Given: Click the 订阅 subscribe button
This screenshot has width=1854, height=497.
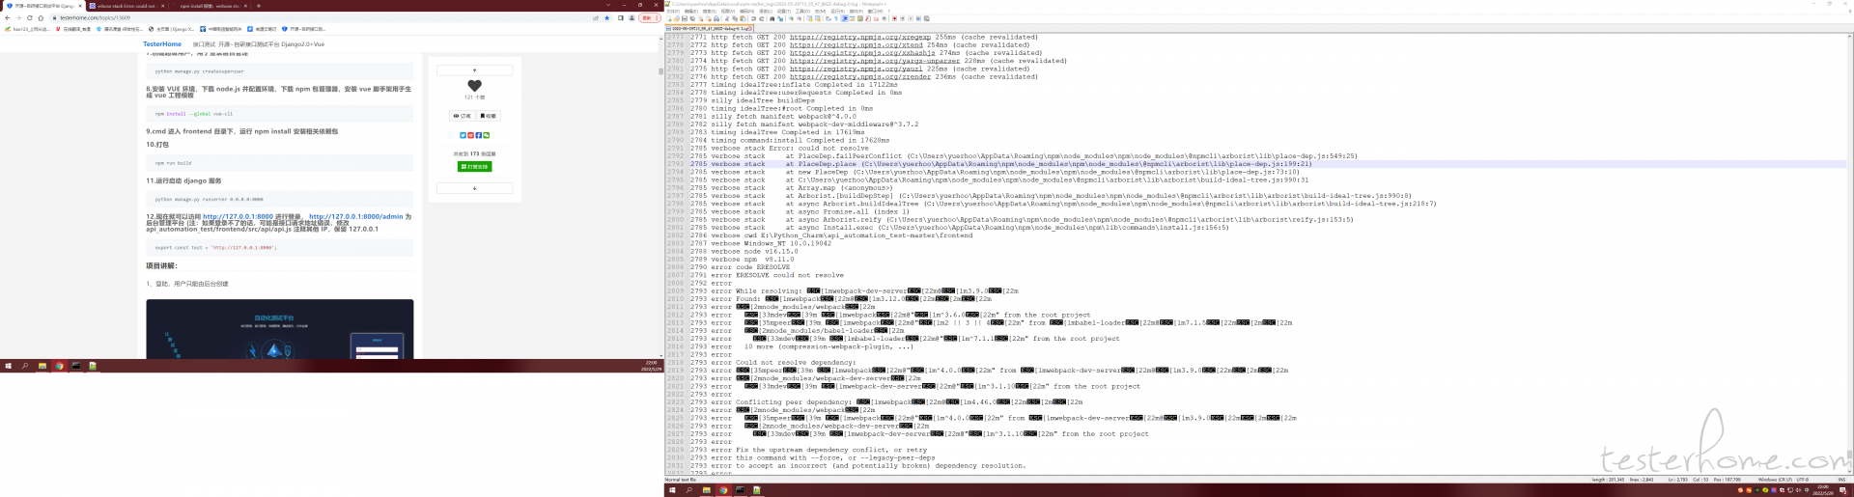Looking at the screenshot, I should point(462,116).
